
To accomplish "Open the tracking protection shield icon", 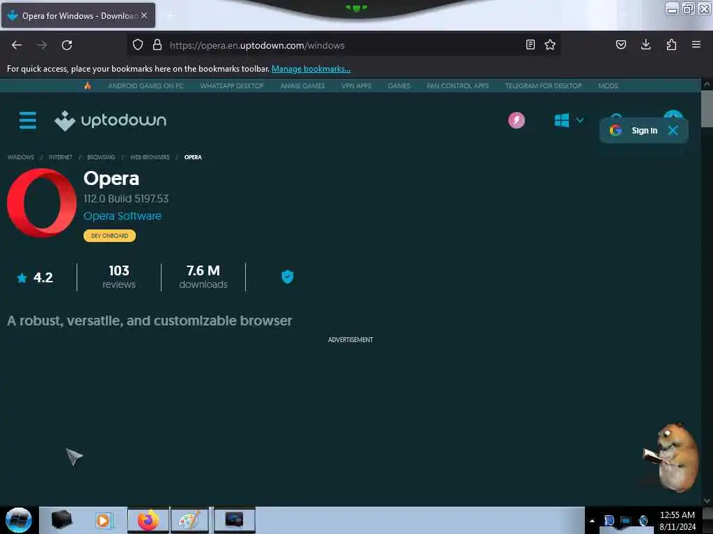I will pyautogui.click(x=138, y=44).
